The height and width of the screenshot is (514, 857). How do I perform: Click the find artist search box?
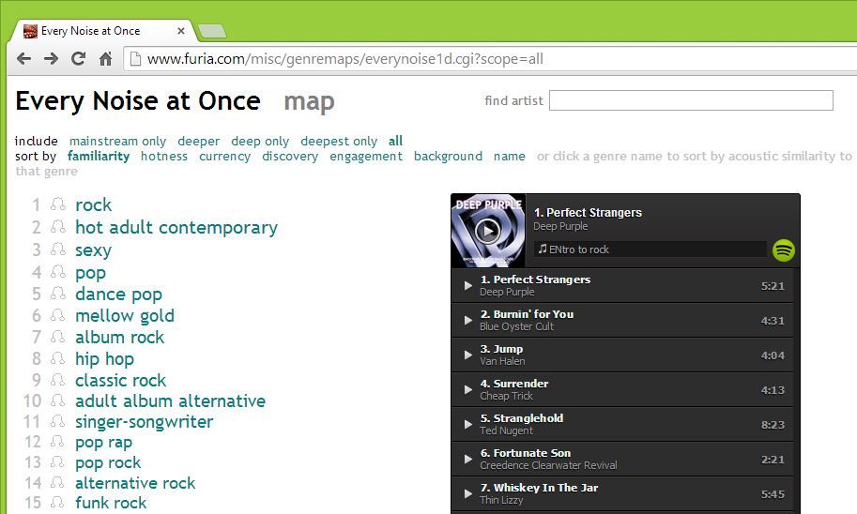691,100
